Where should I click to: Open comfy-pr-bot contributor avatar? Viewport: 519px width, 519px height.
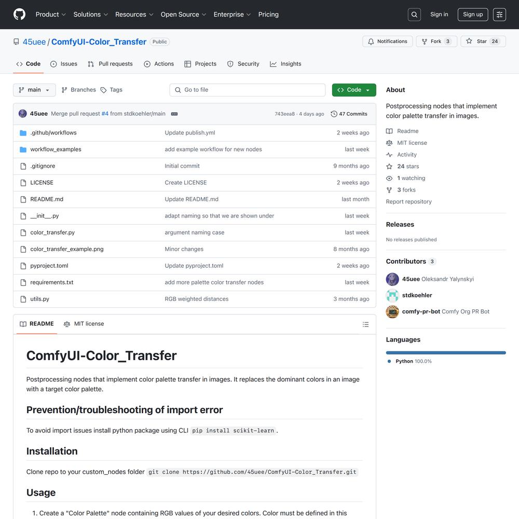click(392, 311)
